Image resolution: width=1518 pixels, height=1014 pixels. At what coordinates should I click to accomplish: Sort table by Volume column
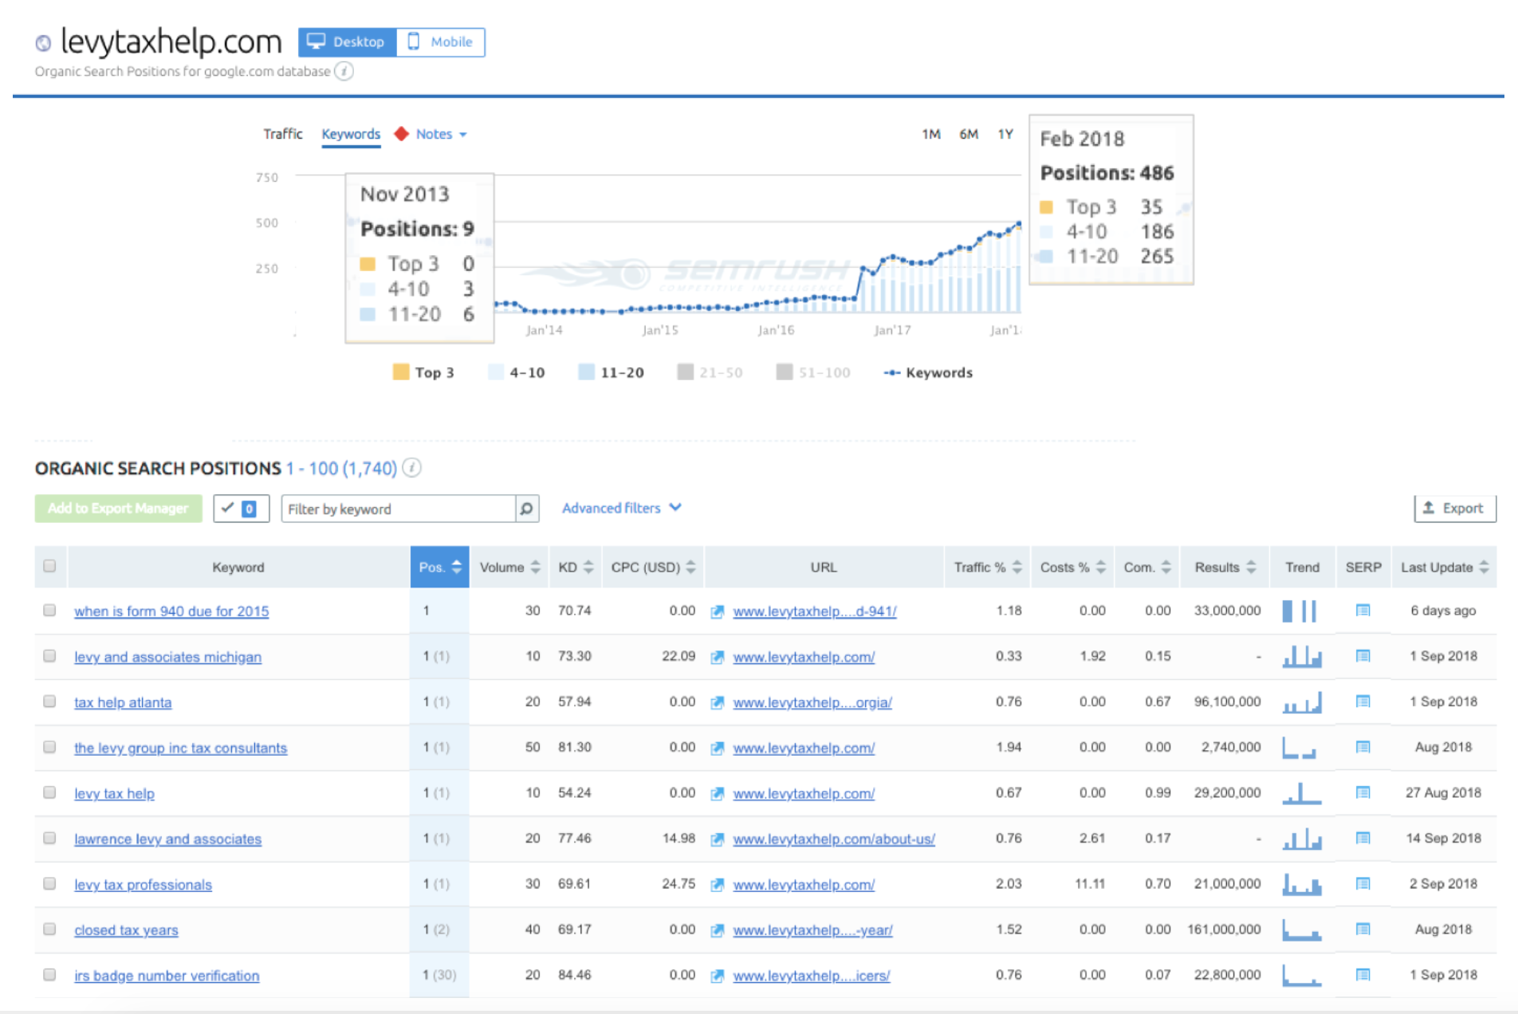509,567
